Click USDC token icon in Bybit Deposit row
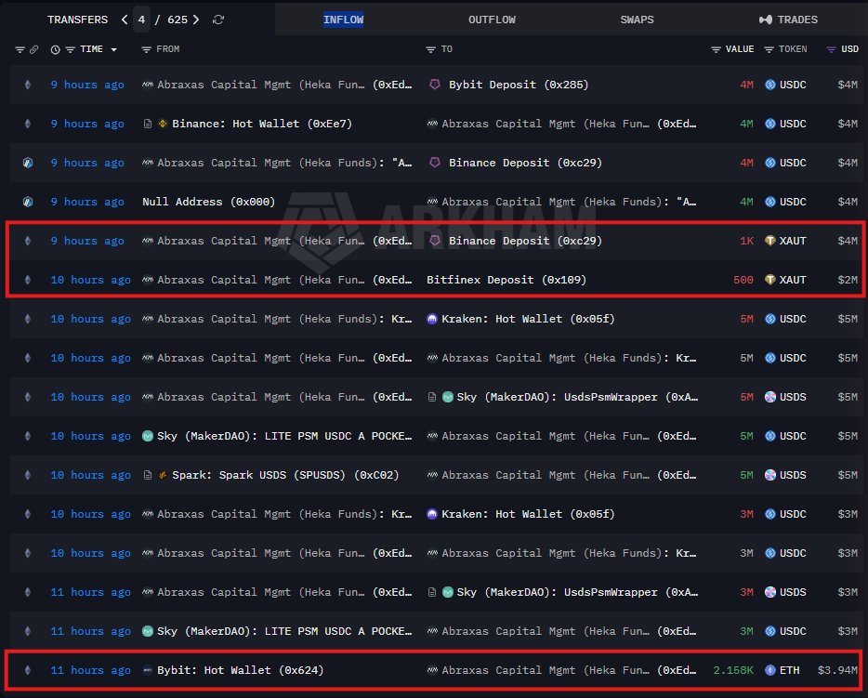The height and width of the screenshot is (698, 868). tap(769, 85)
